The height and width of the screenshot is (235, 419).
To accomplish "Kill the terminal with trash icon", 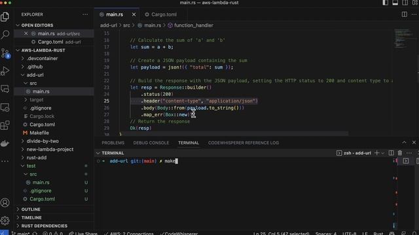I will point(400,153).
